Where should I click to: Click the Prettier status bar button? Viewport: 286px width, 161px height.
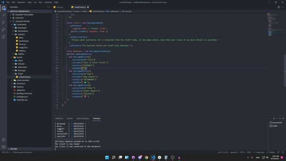tap(271, 152)
